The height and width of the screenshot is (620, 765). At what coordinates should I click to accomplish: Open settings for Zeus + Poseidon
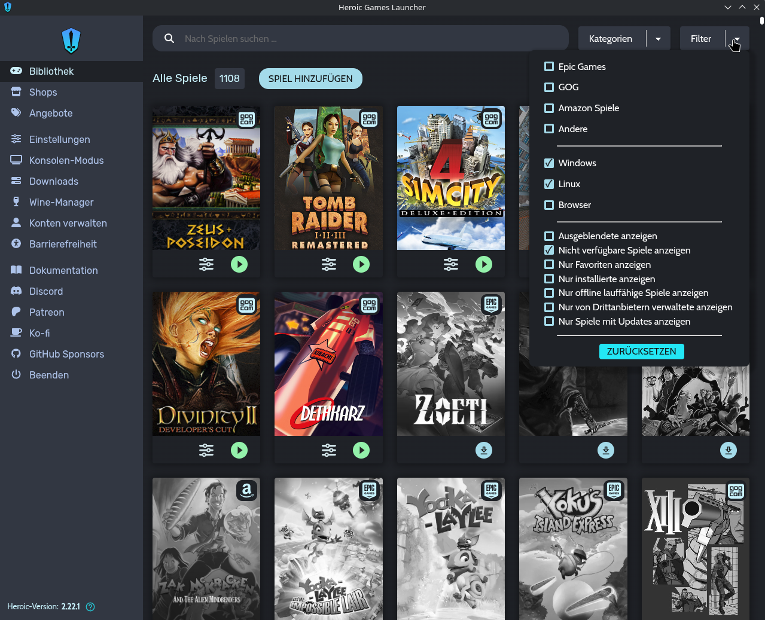[x=206, y=264]
